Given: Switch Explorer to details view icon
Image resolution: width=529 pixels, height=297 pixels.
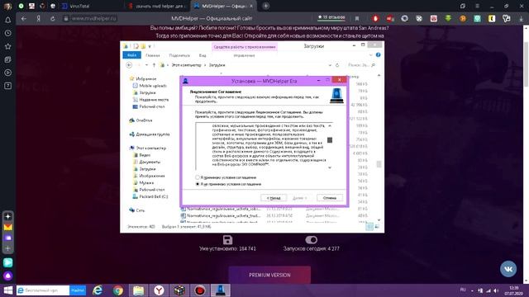Looking at the screenshot, I should coord(369,227).
